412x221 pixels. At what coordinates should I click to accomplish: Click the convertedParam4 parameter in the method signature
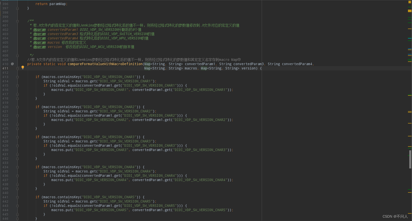click(297, 64)
